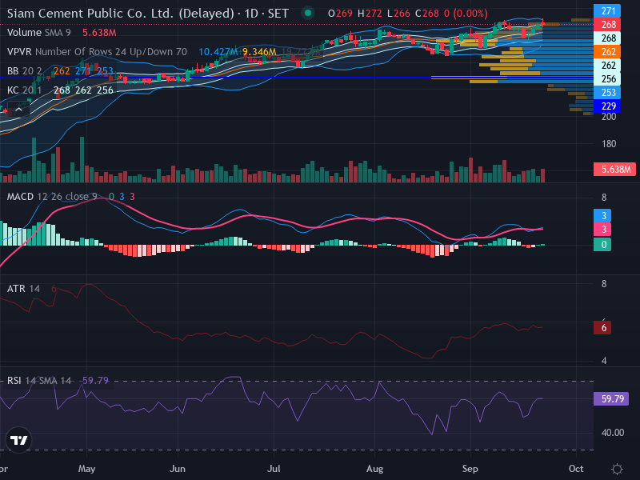Click the blue 229 horizontal line label
The image size is (640, 480).
pyautogui.click(x=607, y=106)
